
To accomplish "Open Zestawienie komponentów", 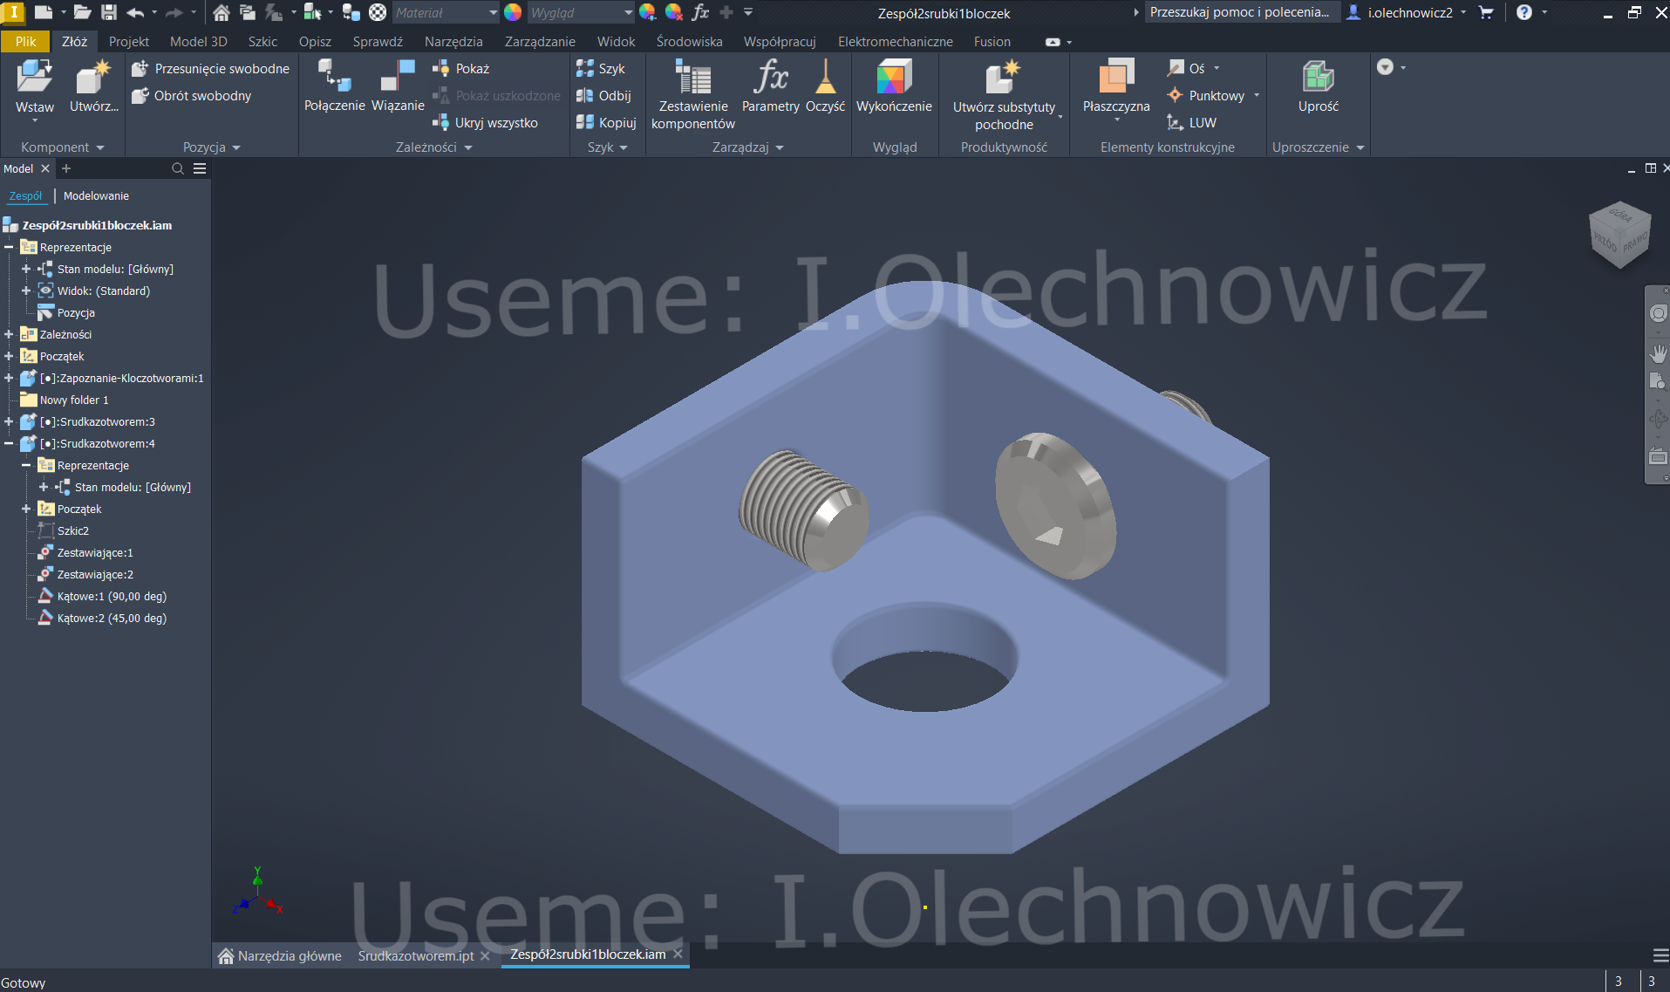I will click(x=693, y=94).
